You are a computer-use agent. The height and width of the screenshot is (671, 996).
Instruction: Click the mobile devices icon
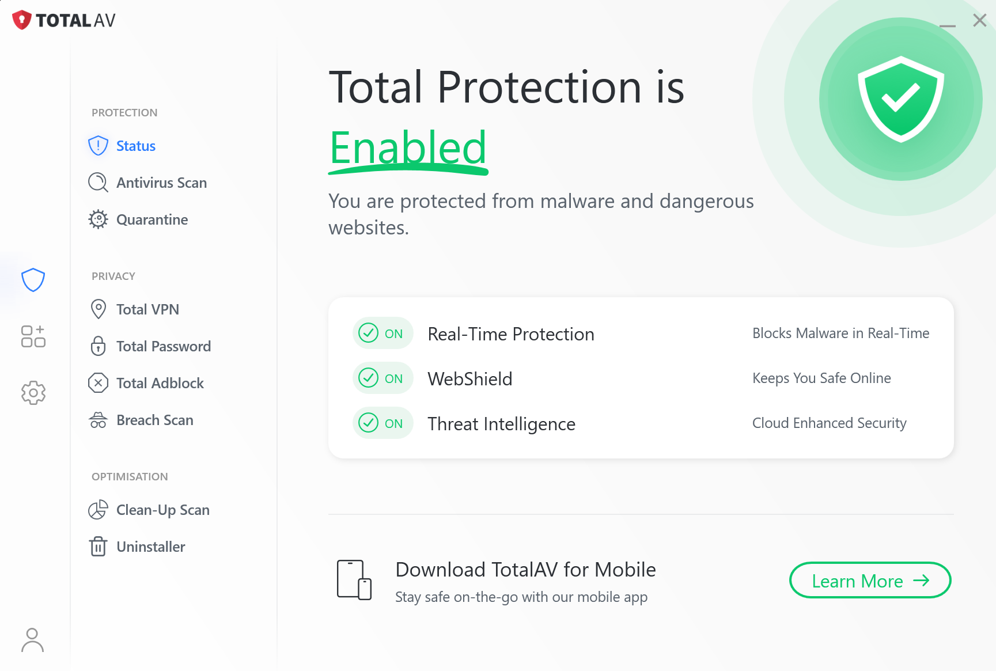[354, 579]
